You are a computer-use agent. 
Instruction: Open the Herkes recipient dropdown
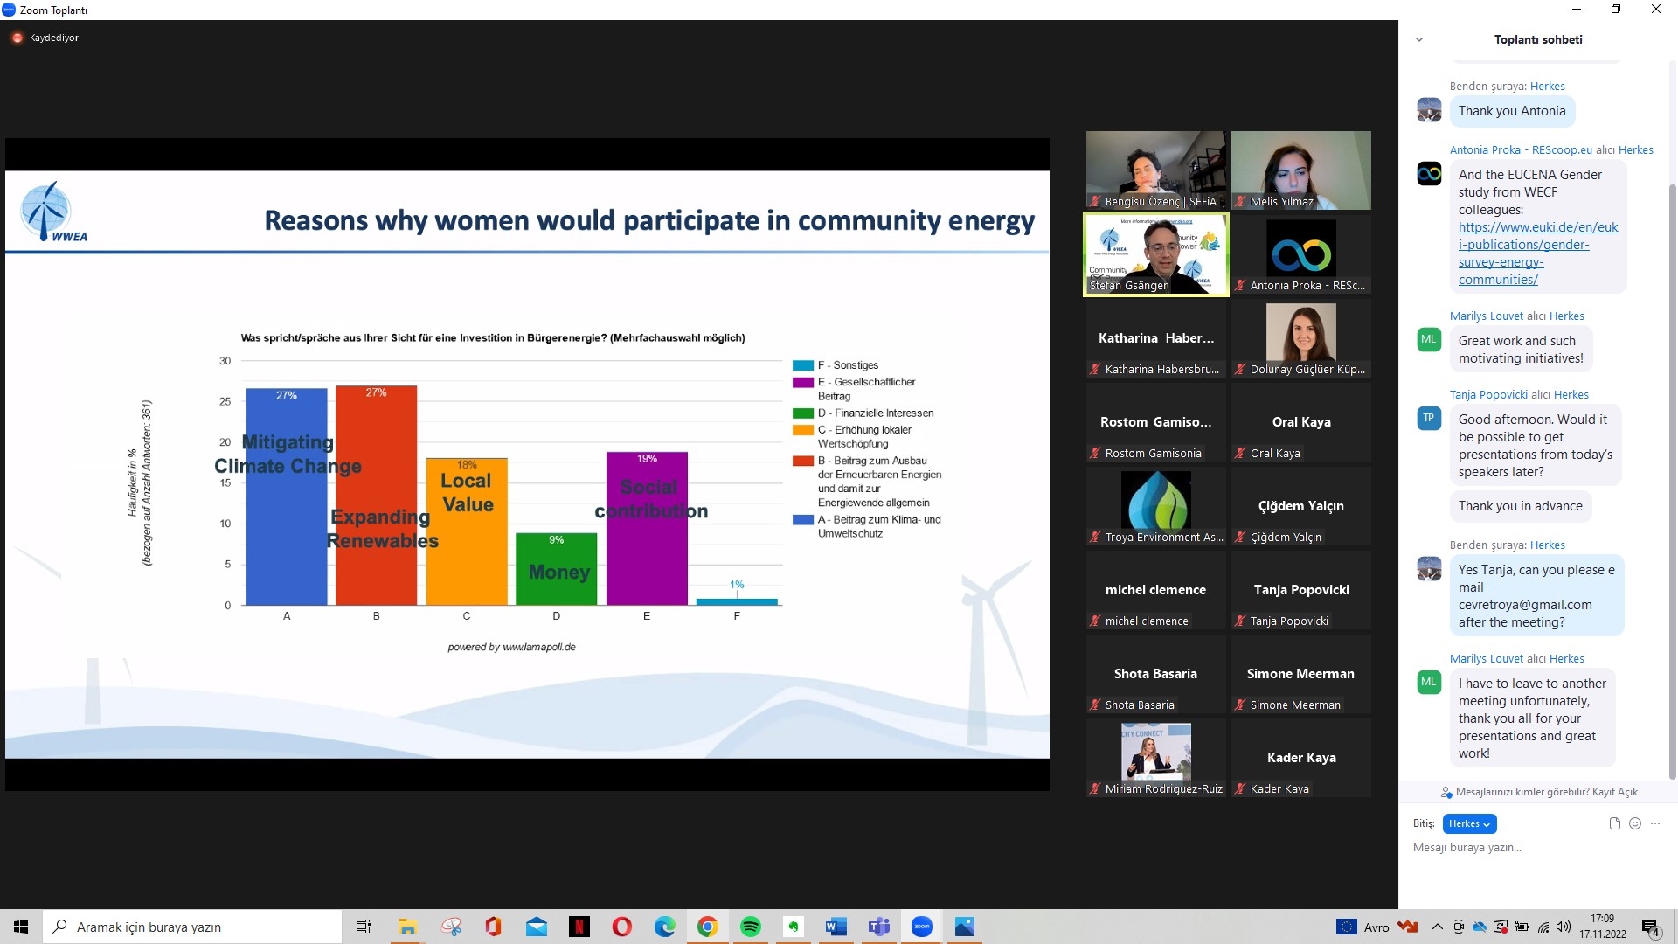coord(1469,823)
